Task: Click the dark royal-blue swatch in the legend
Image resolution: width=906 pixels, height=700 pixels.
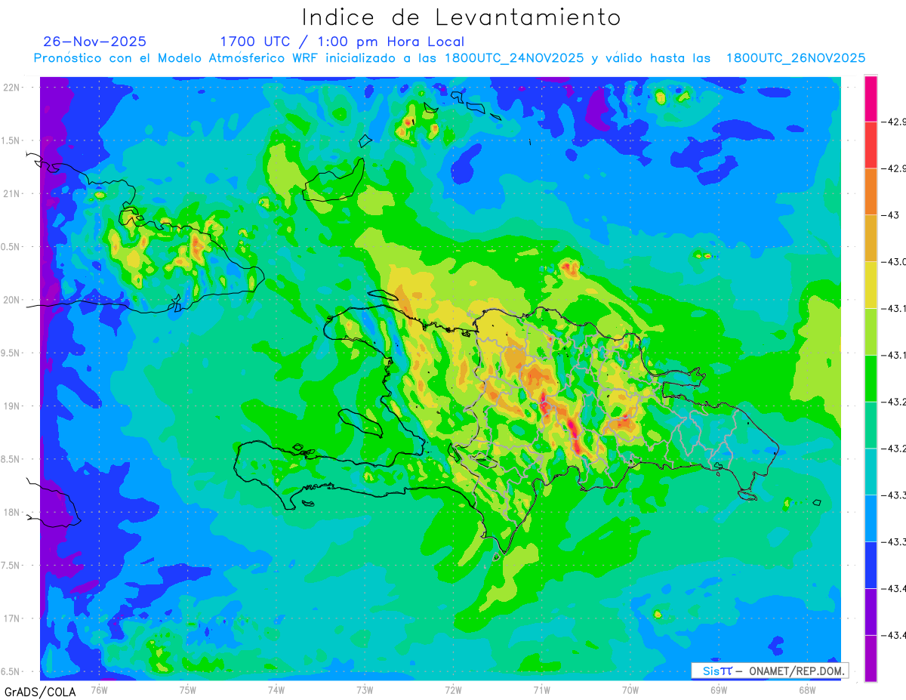Action: [x=871, y=565]
